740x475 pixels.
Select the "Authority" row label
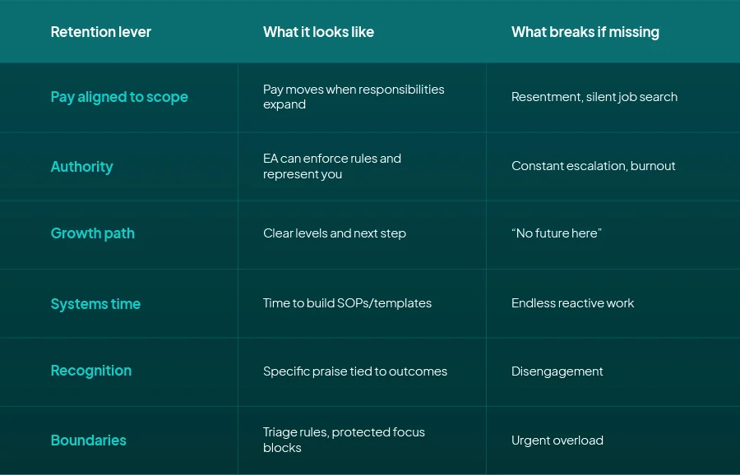tap(81, 167)
